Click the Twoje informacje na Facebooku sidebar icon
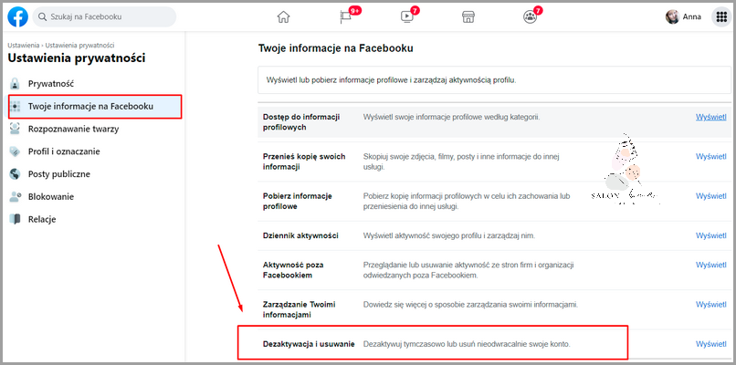This screenshot has height=365, width=736. [x=15, y=107]
